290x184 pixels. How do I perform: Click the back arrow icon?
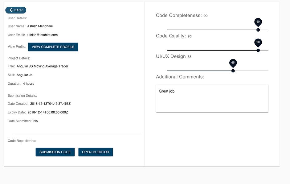coord(11,10)
